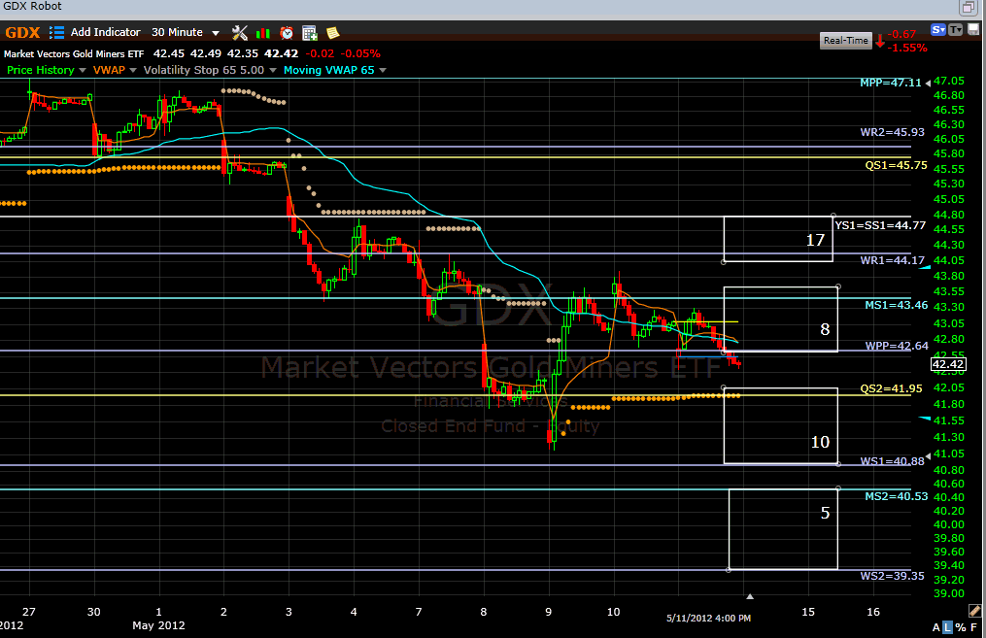The width and height of the screenshot is (986, 638).
Task: Click the -1.55% daily change value
Action: [906, 48]
